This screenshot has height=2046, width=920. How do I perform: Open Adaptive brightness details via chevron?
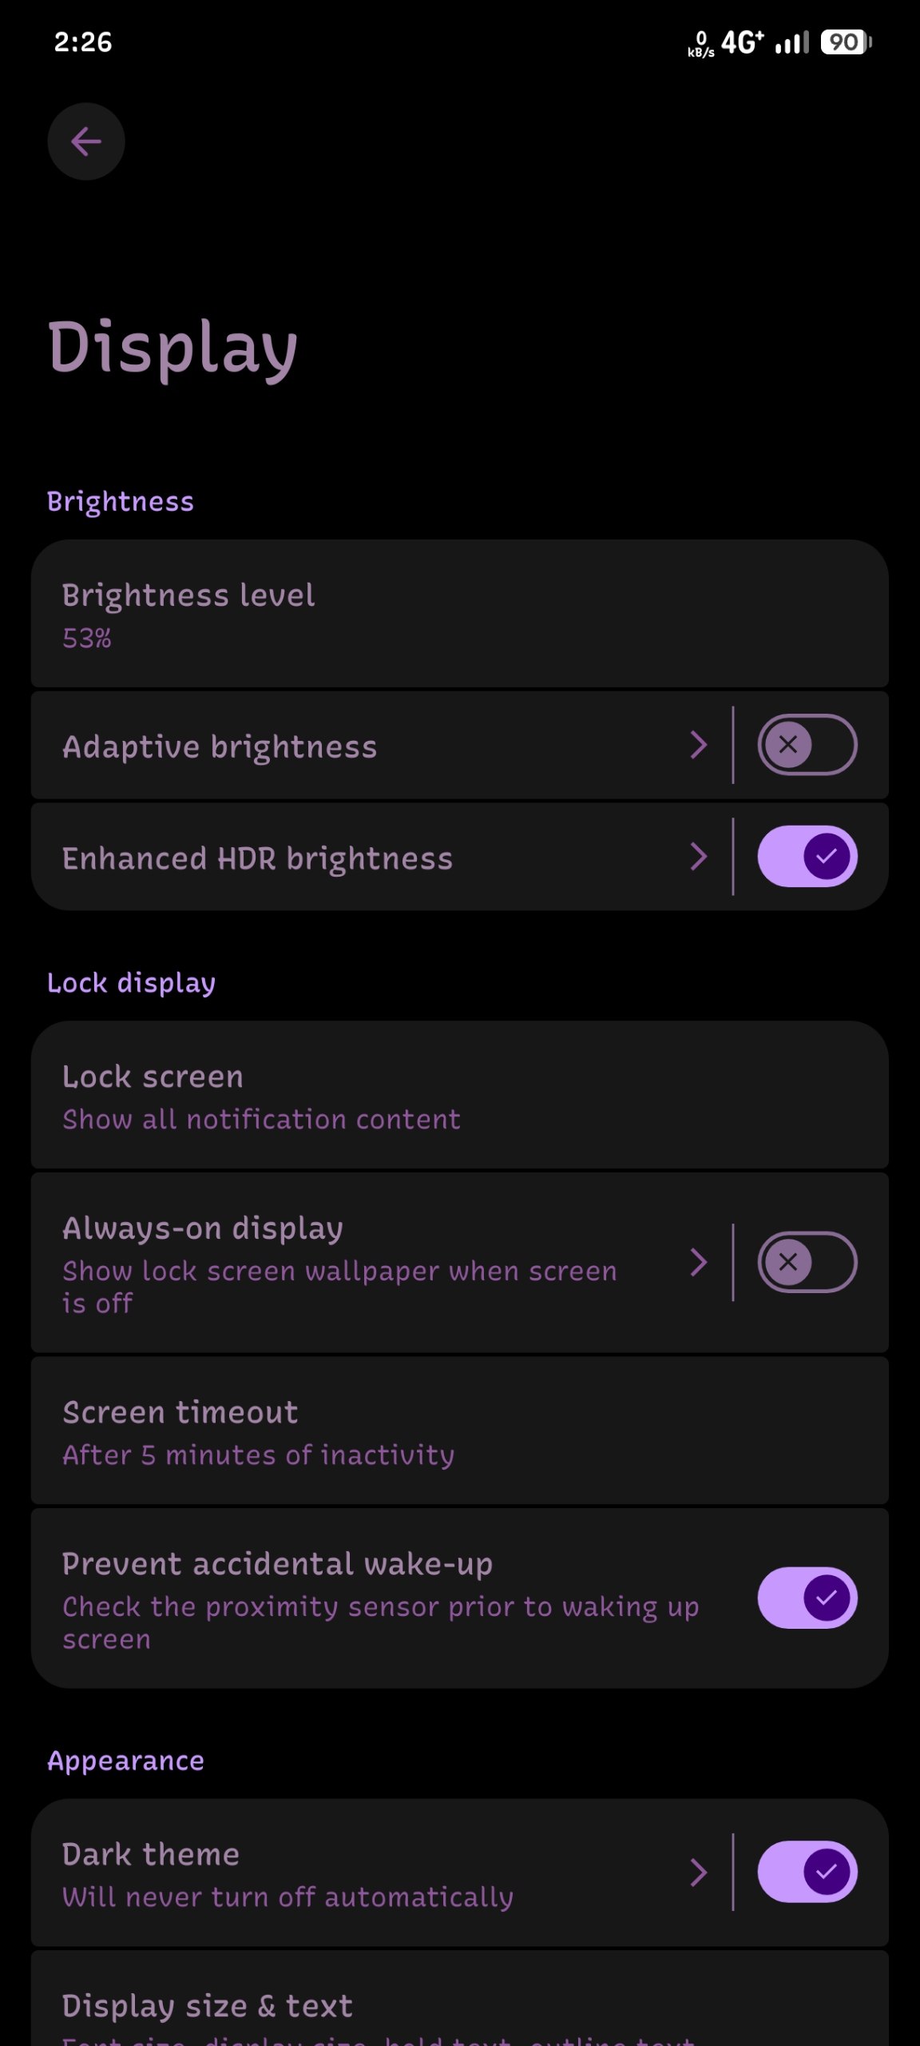[x=699, y=745]
